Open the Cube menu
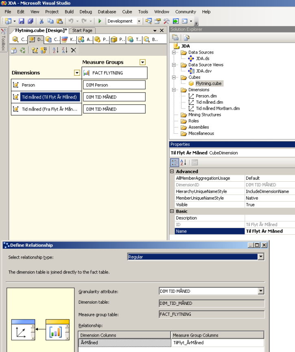 (x=127, y=12)
